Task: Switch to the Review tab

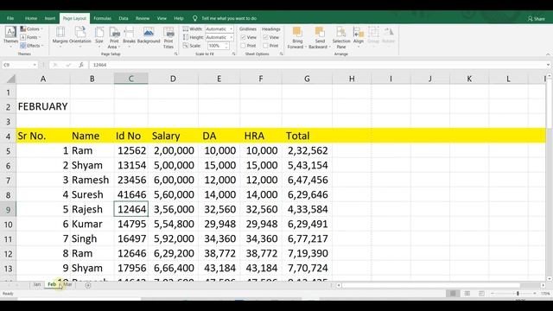Action: point(143,18)
